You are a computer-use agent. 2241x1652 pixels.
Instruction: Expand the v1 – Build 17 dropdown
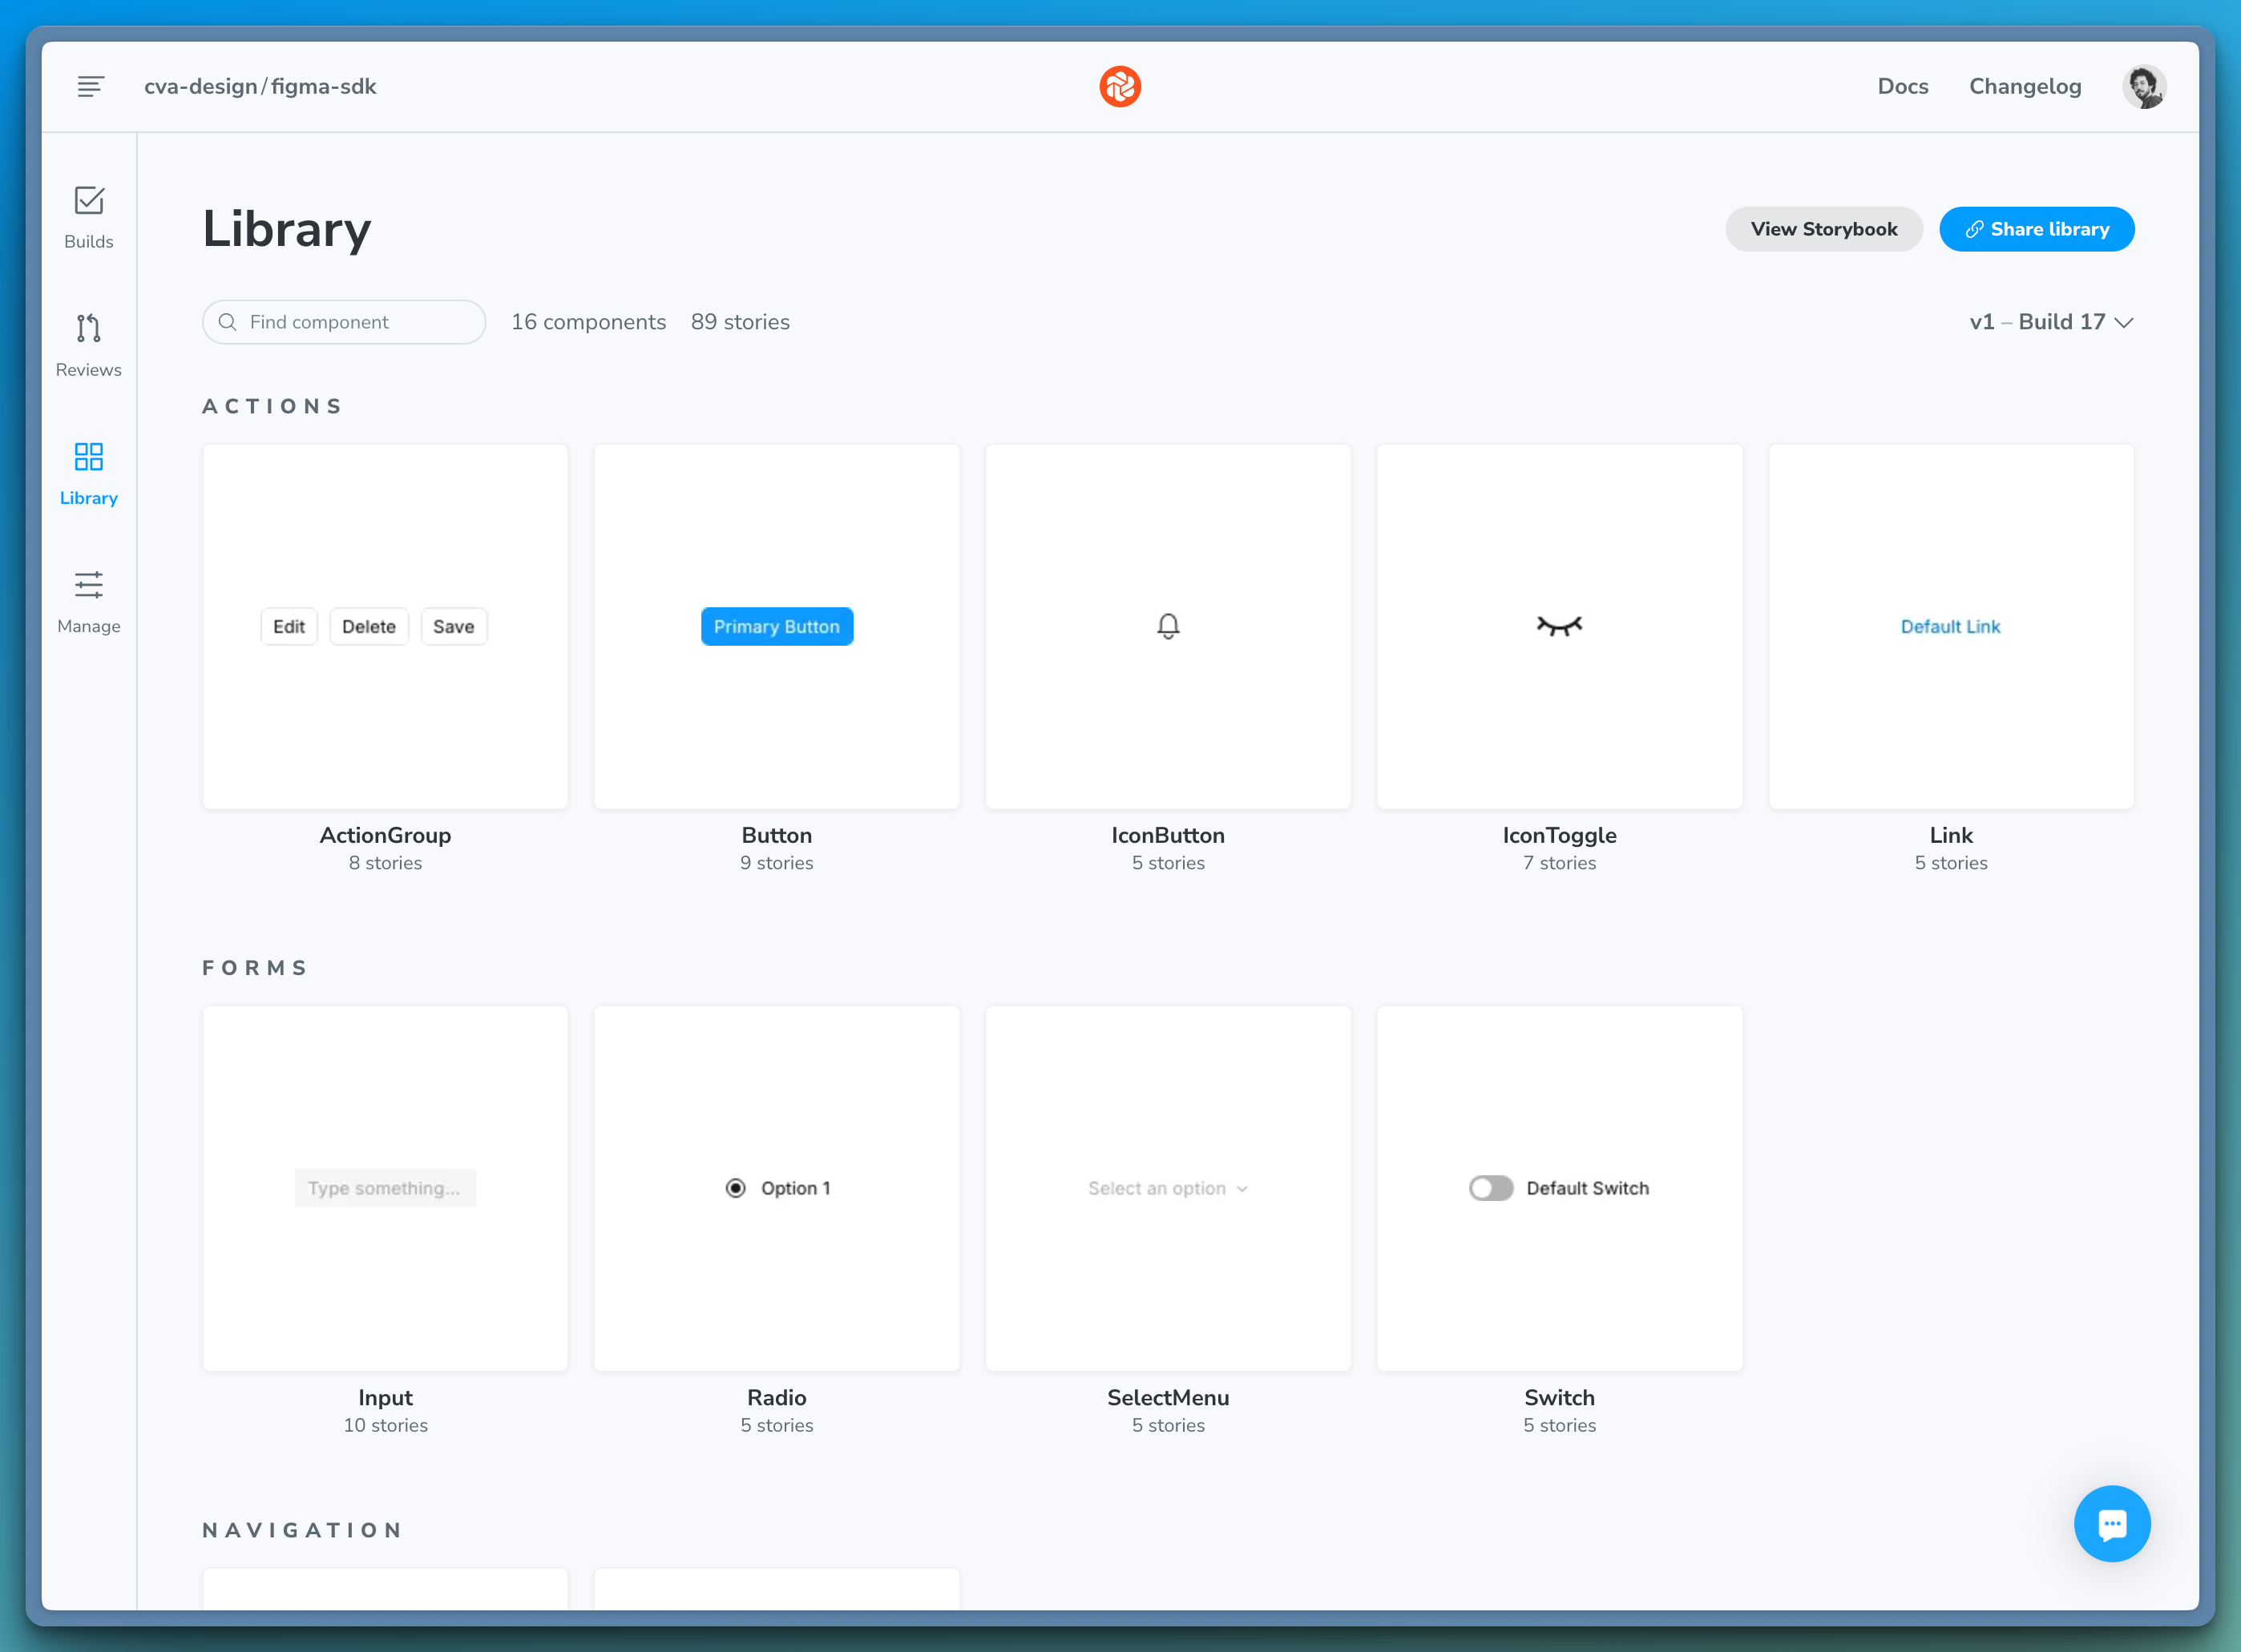[x=2051, y=322]
